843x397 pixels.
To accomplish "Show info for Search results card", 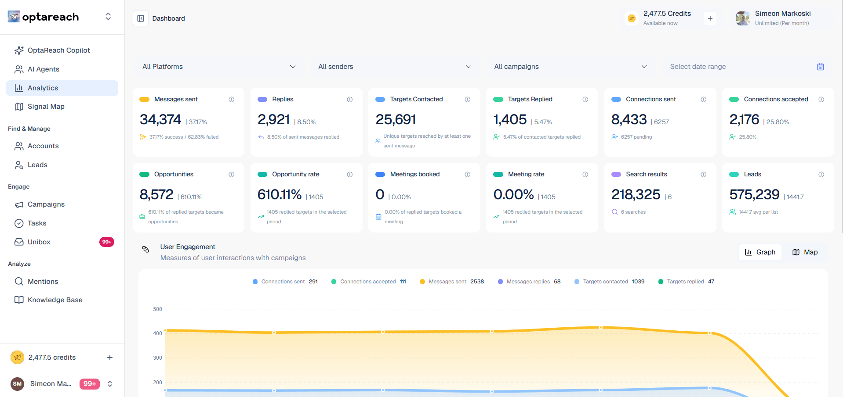I will click(x=704, y=175).
